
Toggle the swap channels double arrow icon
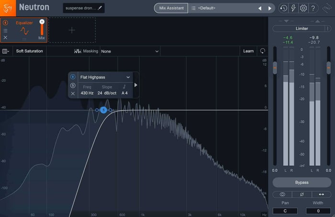tap(321, 194)
